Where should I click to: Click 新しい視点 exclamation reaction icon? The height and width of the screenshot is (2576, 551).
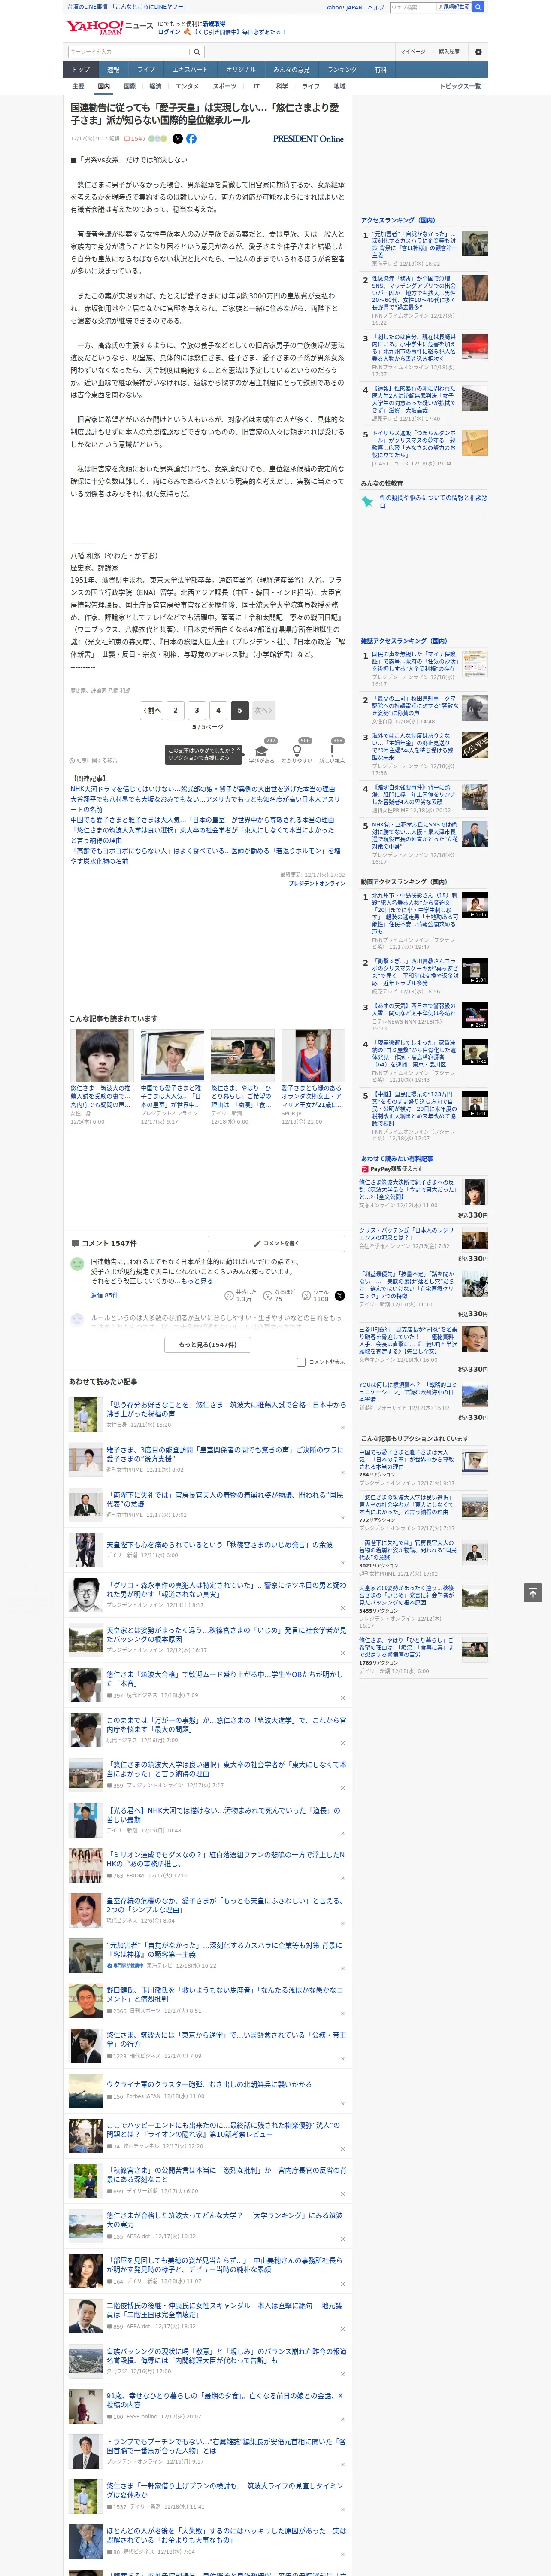(x=332, y=750)
